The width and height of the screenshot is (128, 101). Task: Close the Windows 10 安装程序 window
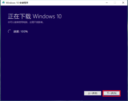[x=123, y=3]
